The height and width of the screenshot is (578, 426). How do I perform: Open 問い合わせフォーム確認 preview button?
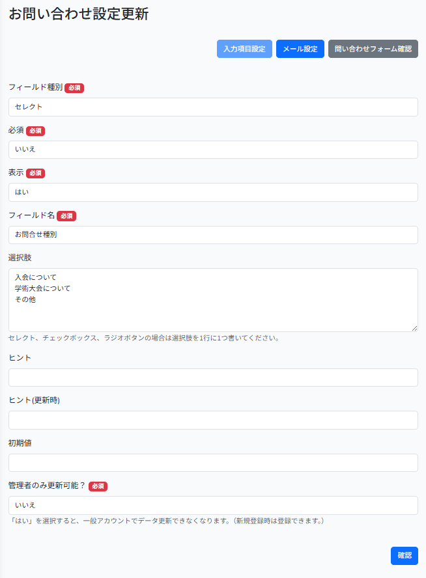373,49
